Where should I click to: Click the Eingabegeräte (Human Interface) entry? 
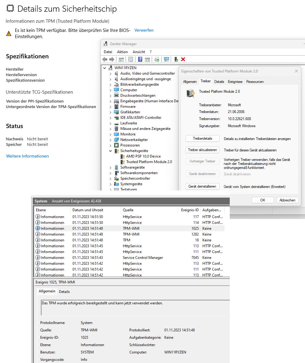click(x=149, y=101)
